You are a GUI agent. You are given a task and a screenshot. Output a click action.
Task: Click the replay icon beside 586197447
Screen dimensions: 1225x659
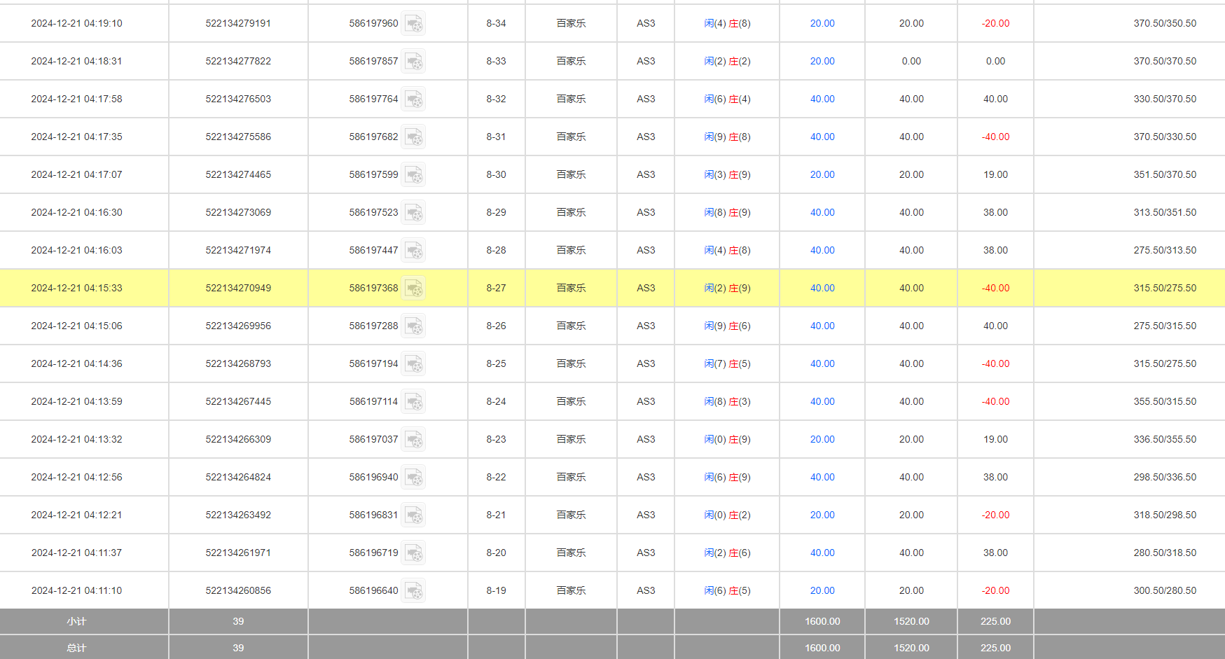pyautogui.click(x=413, y=251)
